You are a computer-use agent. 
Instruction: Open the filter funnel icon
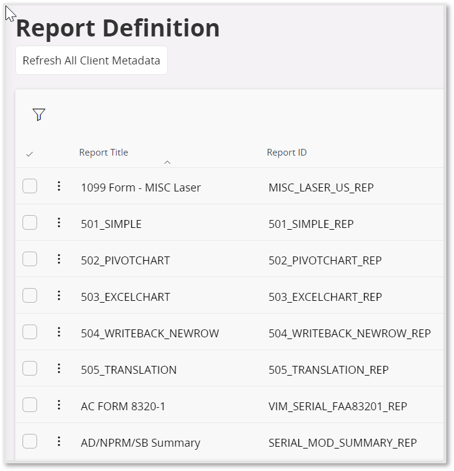(x=39, y=114)
